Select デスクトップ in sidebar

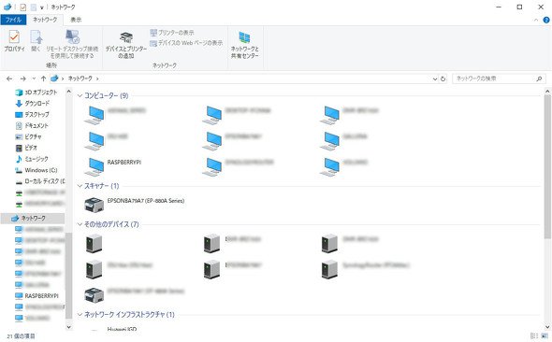(33, 115)
